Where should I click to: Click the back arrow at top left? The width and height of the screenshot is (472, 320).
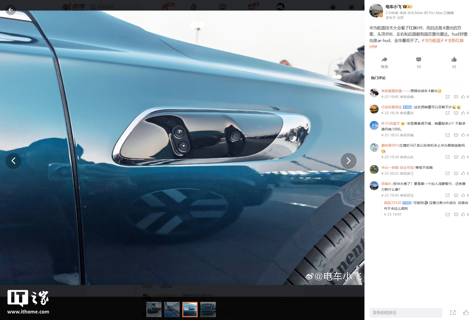[x=10, y=10]
